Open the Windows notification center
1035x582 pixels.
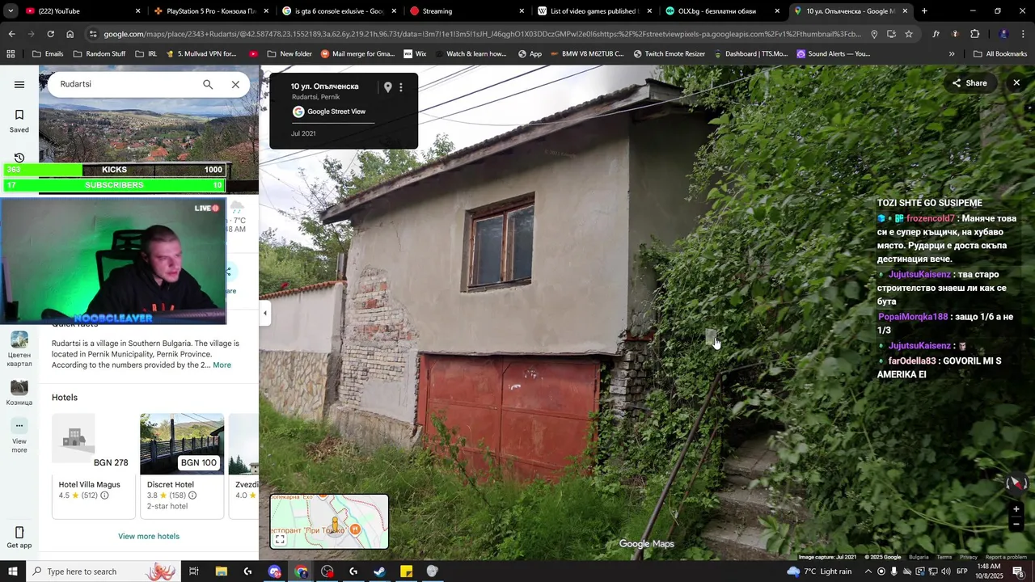pyautogui.click(x=1018, y=571)
